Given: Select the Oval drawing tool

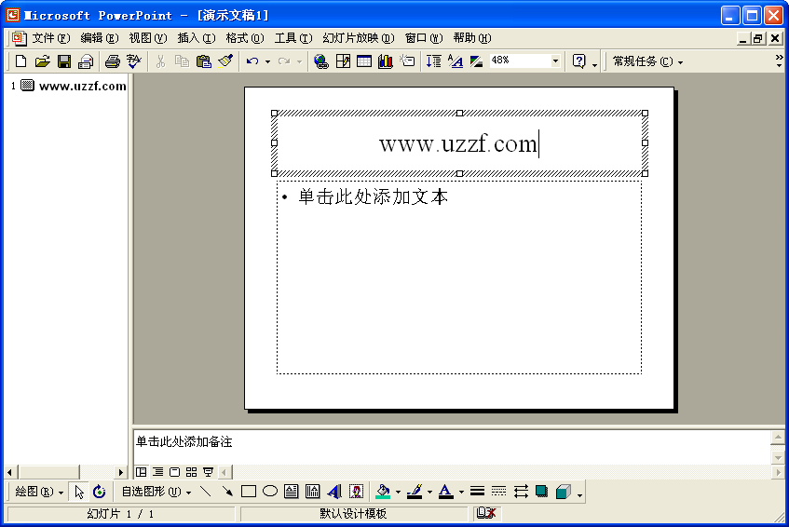Looking at the screenshot, I should (270, 492).
